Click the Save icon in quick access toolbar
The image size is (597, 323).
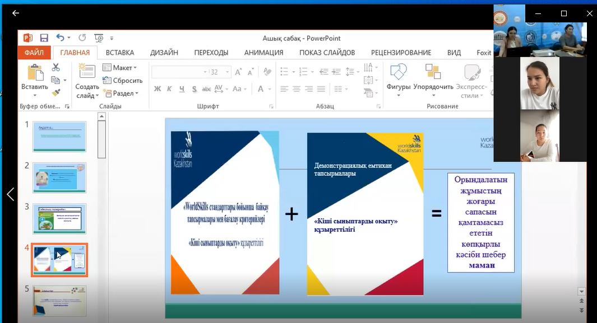(44, 38)
